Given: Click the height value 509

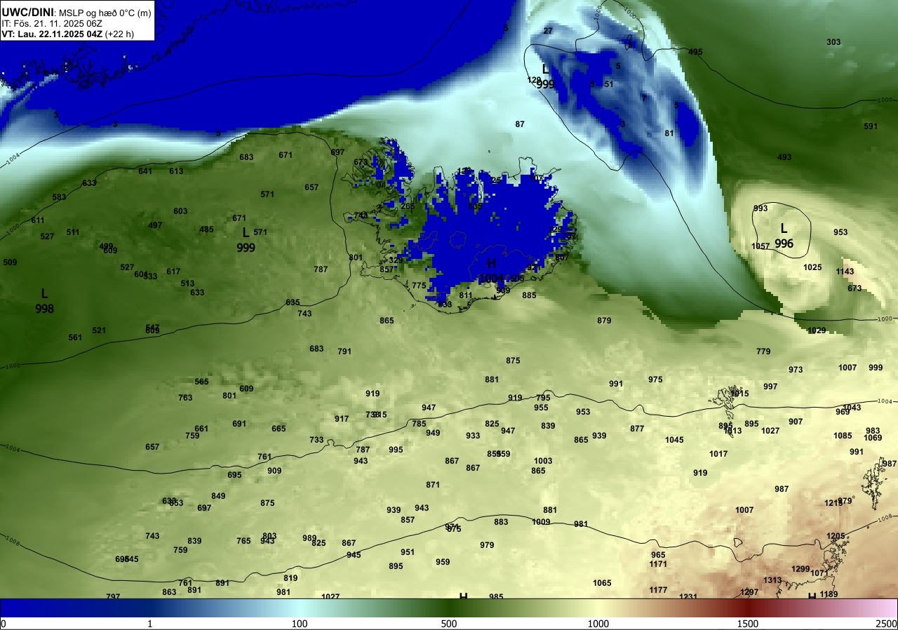Looking at the screenshot, I should coord(10,262).
